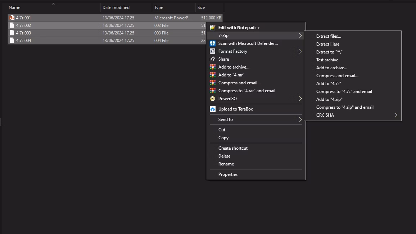This screenshot has width=416, height=234.
Task: Click the Format Factory icon
Action: [x=213, y=51]
